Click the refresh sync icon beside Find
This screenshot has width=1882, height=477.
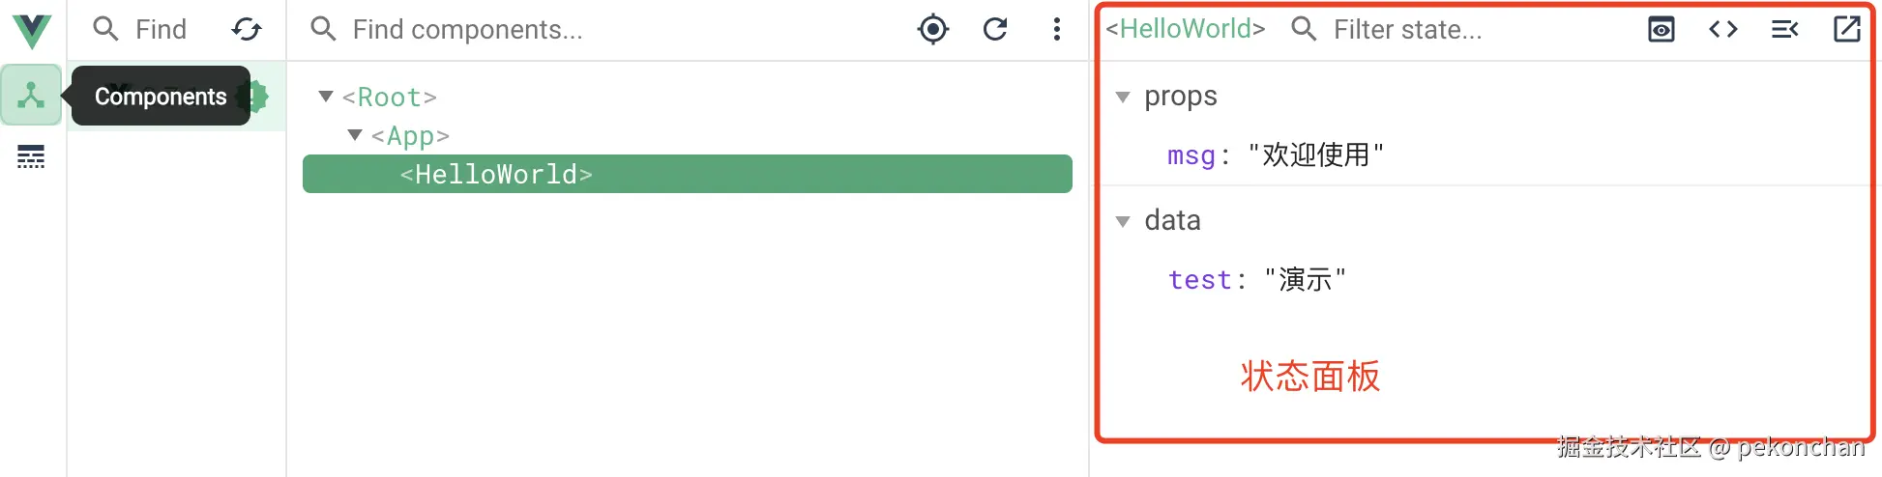247,30
